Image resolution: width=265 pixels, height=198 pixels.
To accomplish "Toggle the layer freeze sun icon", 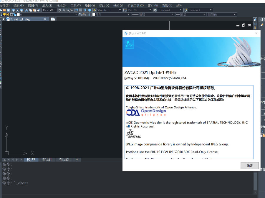I will [8, 14].
